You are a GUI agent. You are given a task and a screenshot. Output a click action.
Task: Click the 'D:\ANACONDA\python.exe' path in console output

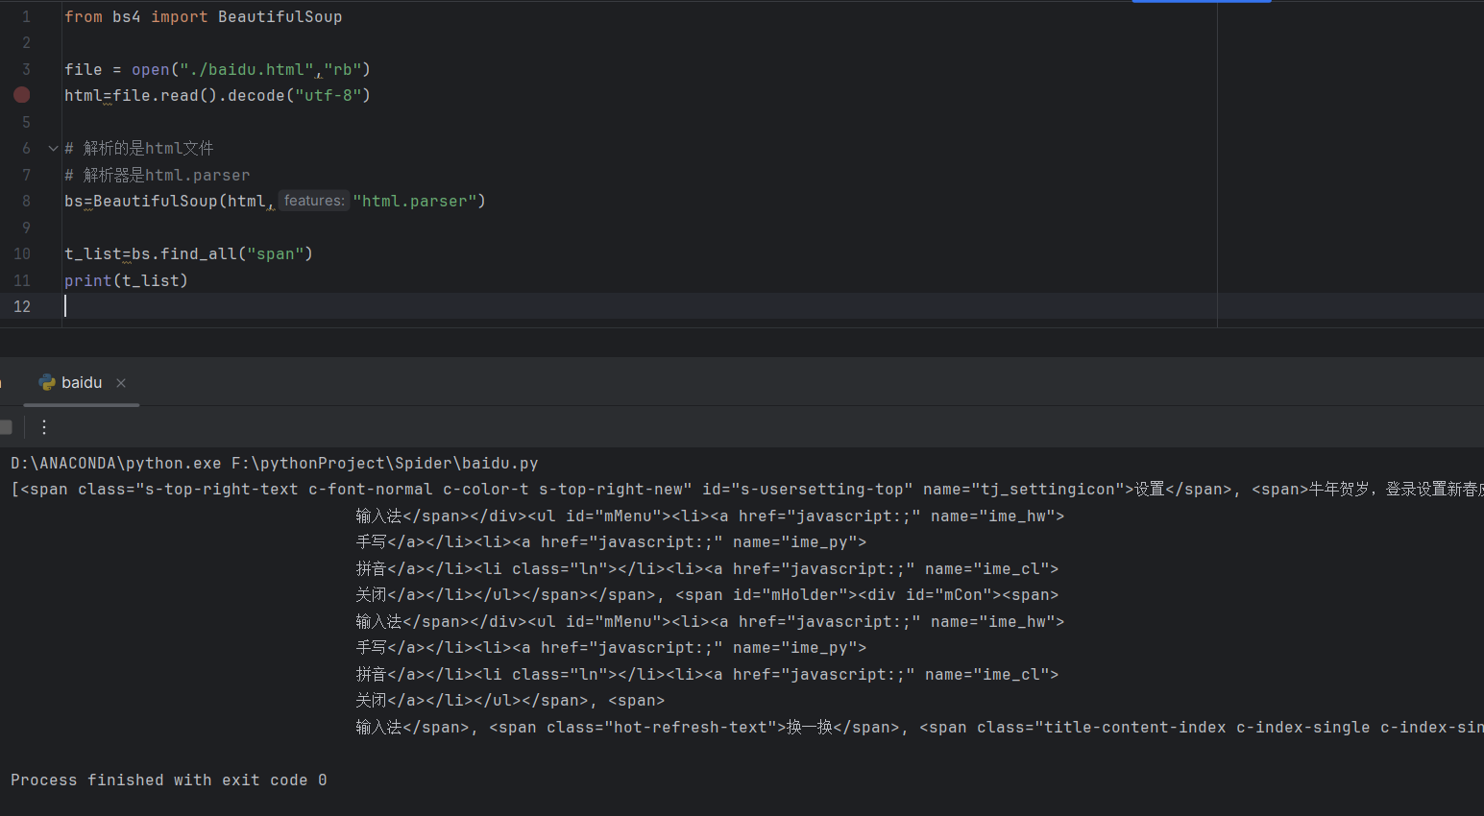point(116,463)
